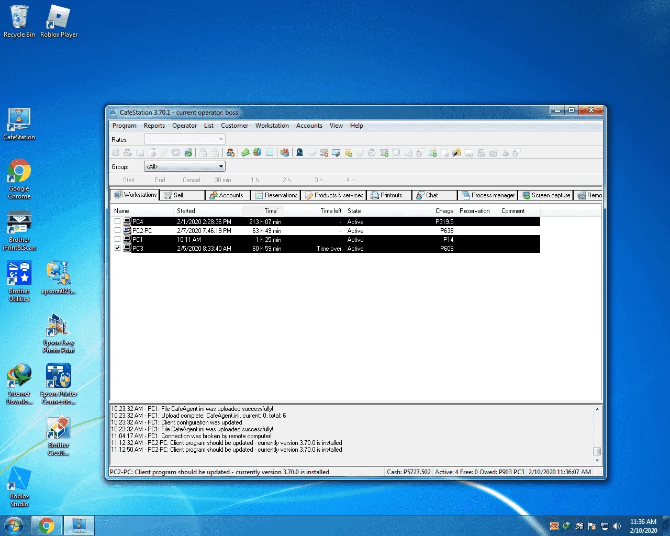Select the Roblox Studio desktop icon
Screen dimensions: 670x536
pyautogui.click(x=19, y=487)
